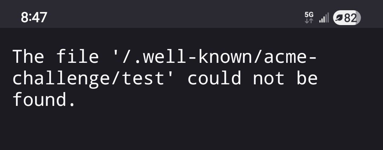Click blank dark area below the error text

click(191, 131)
